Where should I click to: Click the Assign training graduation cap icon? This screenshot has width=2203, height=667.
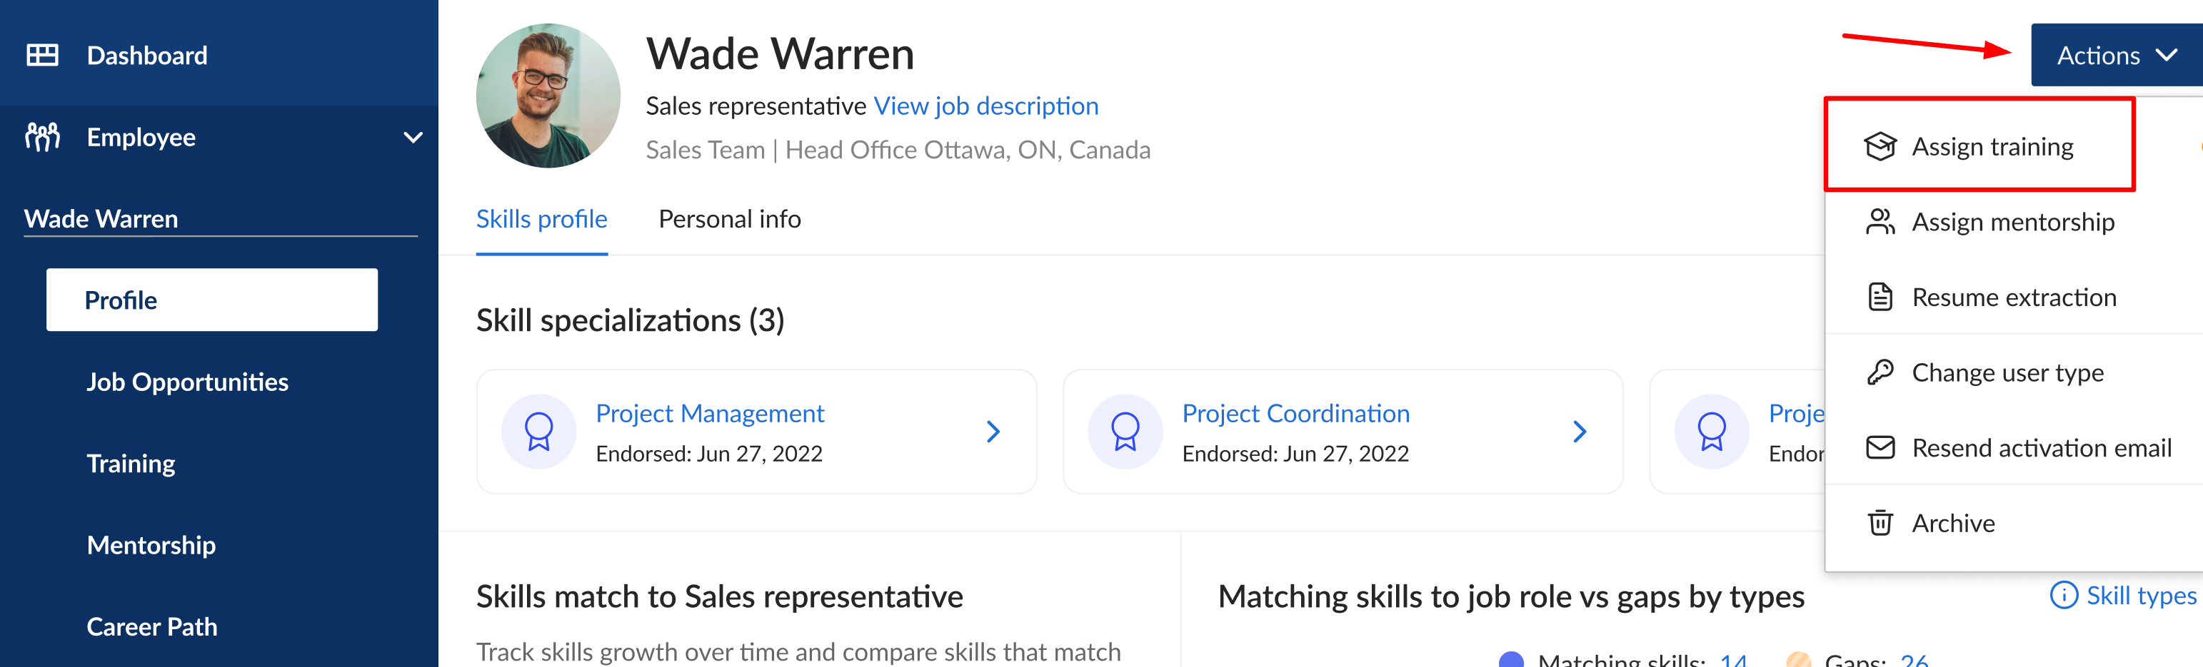[1880, 147]
